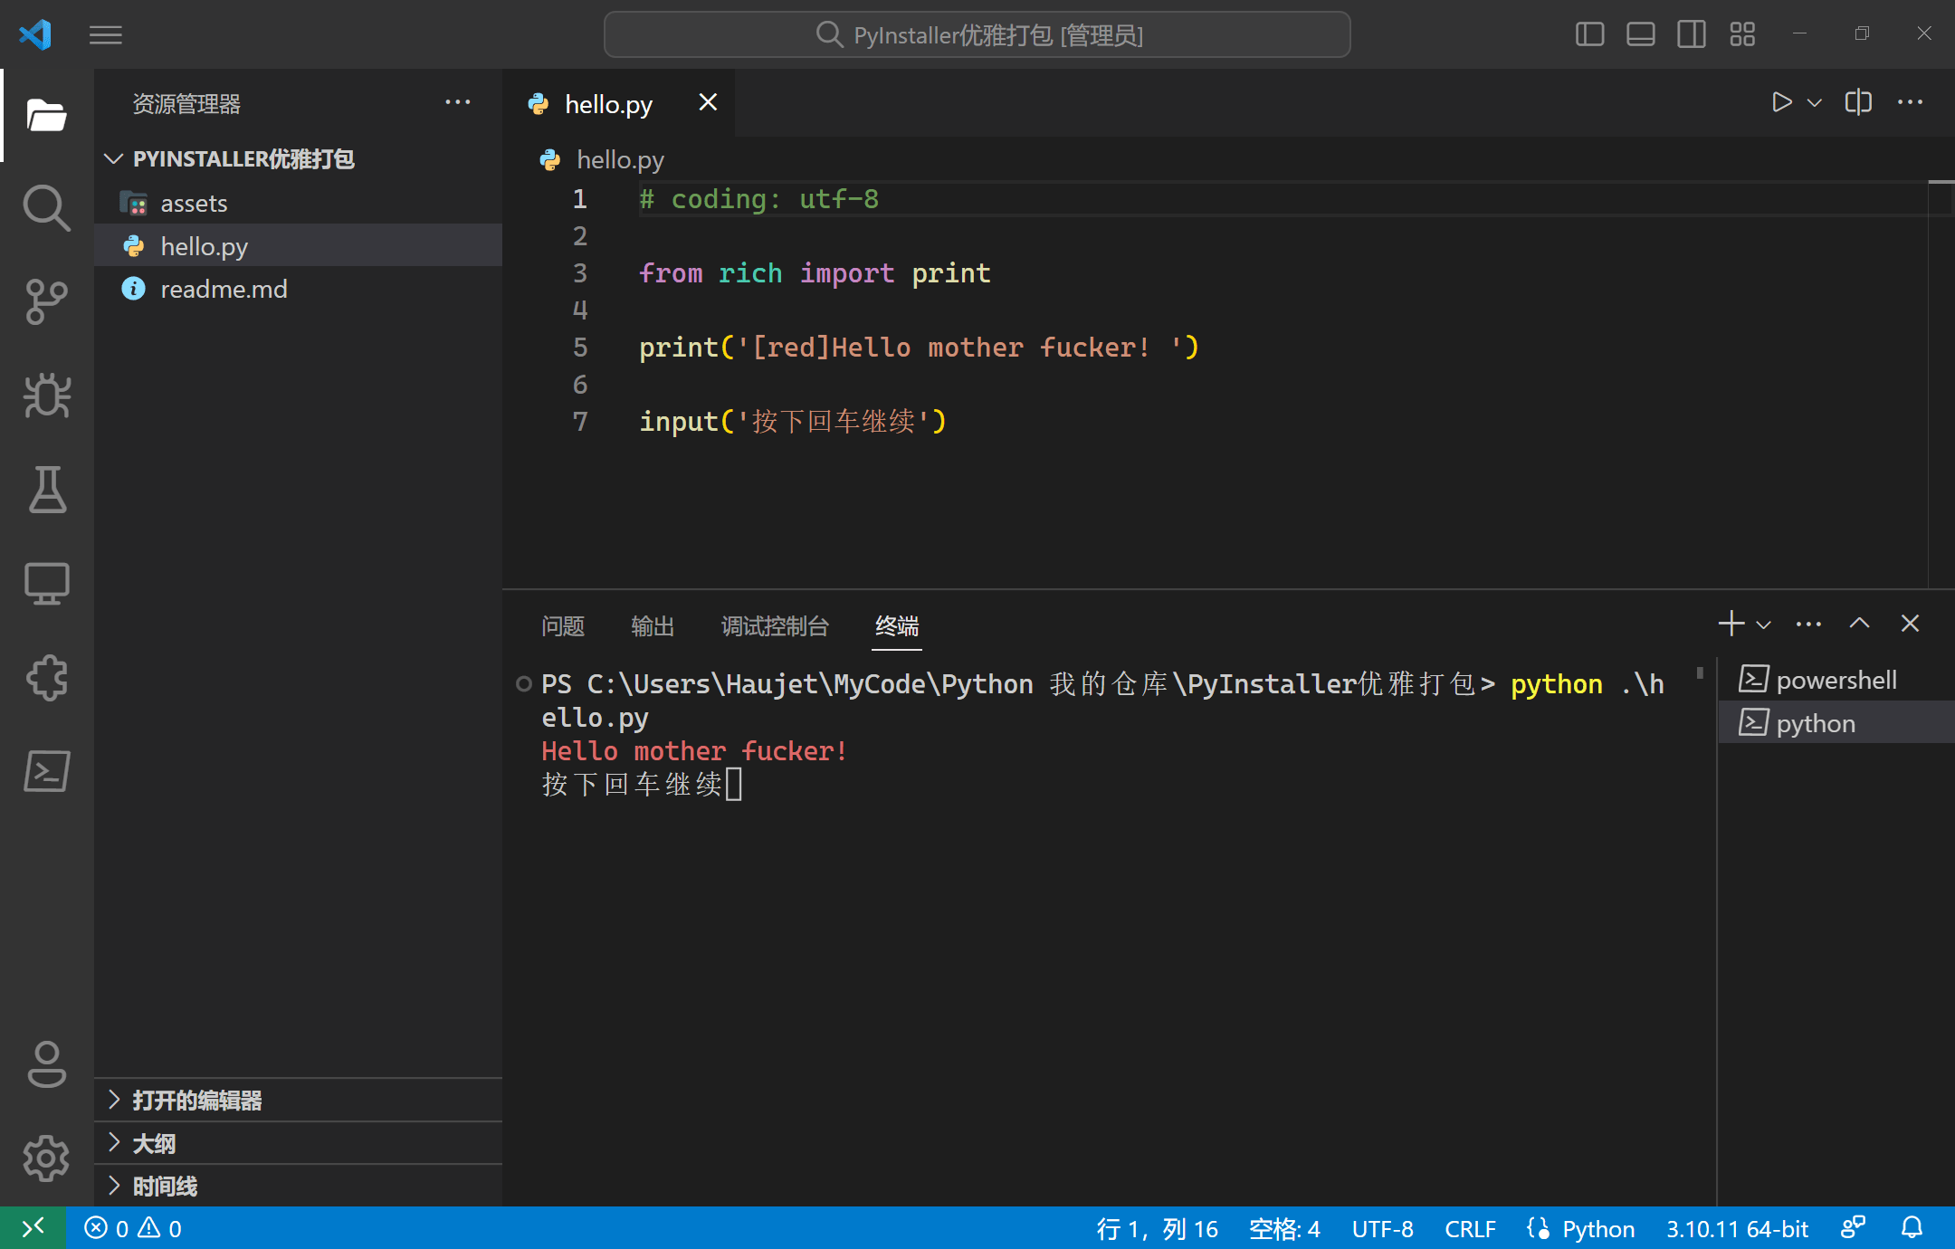Click the 3.10.11 64-bit interpreter selector
The image size is (1955, 1249).
(1737, 1228)
